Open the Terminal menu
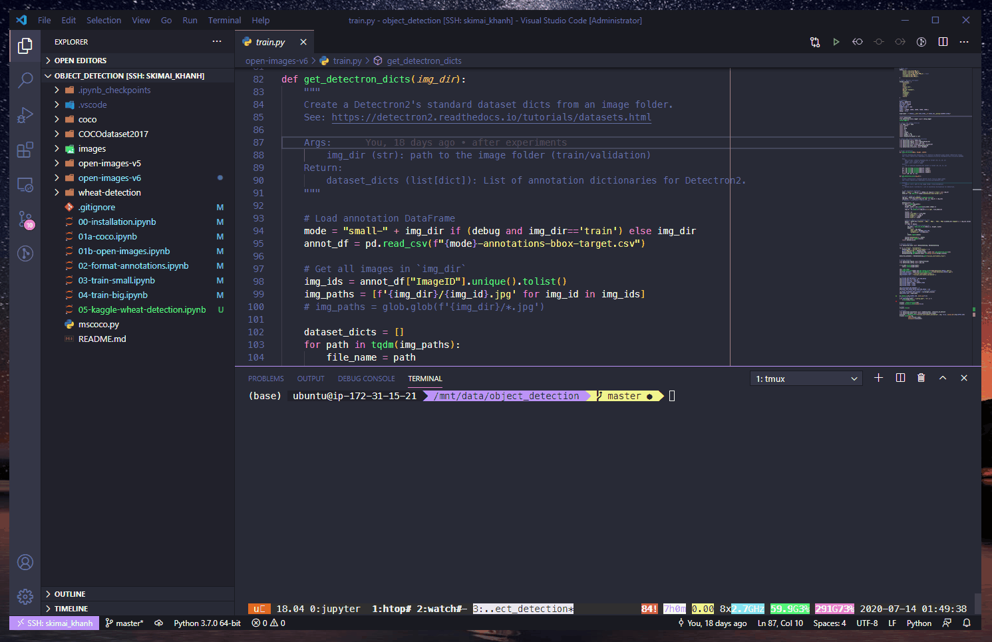Screen dimensions: 992x642 pyautogui.click(x=224, y=21)
